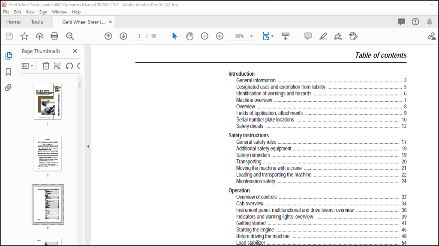Activate the Selection arrow tool
The height and width of the screenshot is (246, 439).
pyautogui.click(x=174, y=36)
